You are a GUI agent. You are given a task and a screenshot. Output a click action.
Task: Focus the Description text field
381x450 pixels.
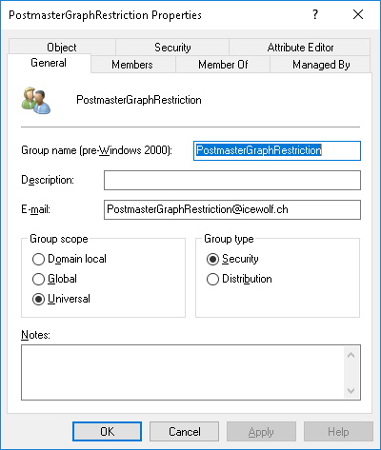232,180
